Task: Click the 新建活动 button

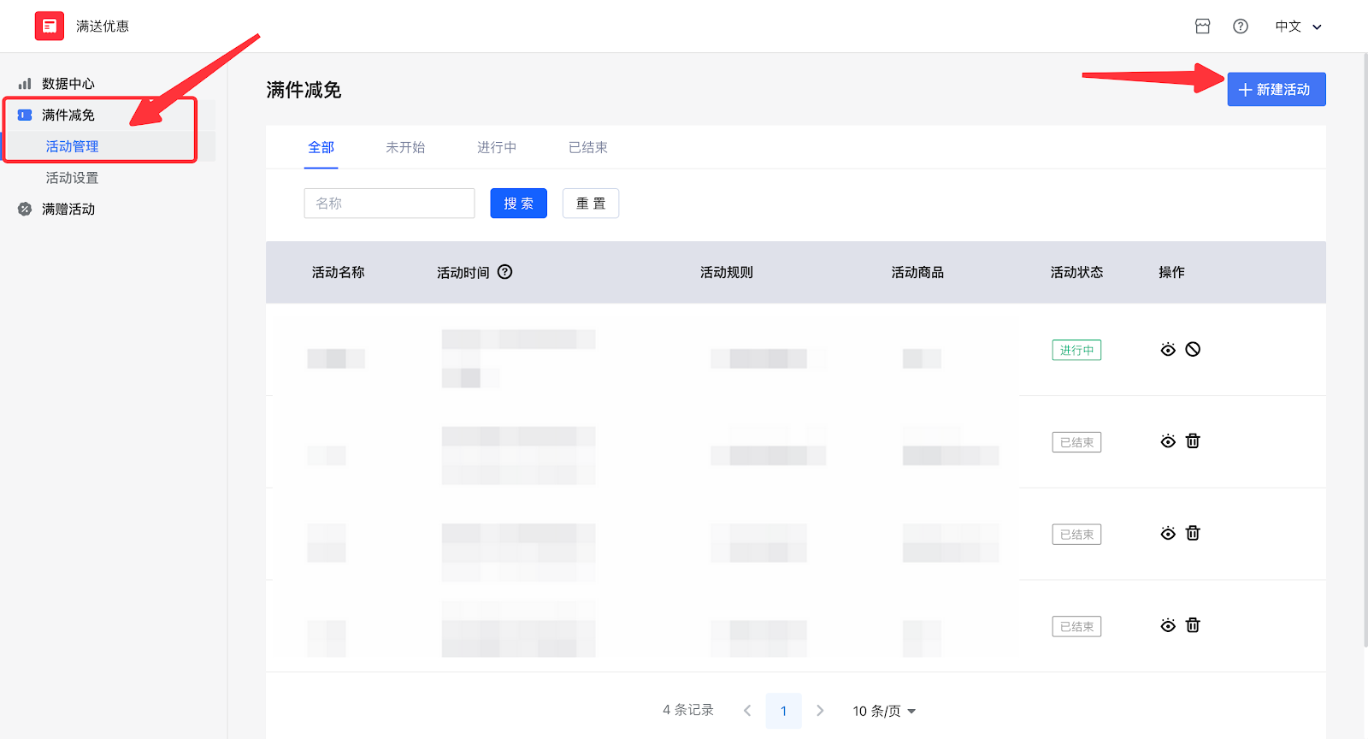Action: (1276, 90)
